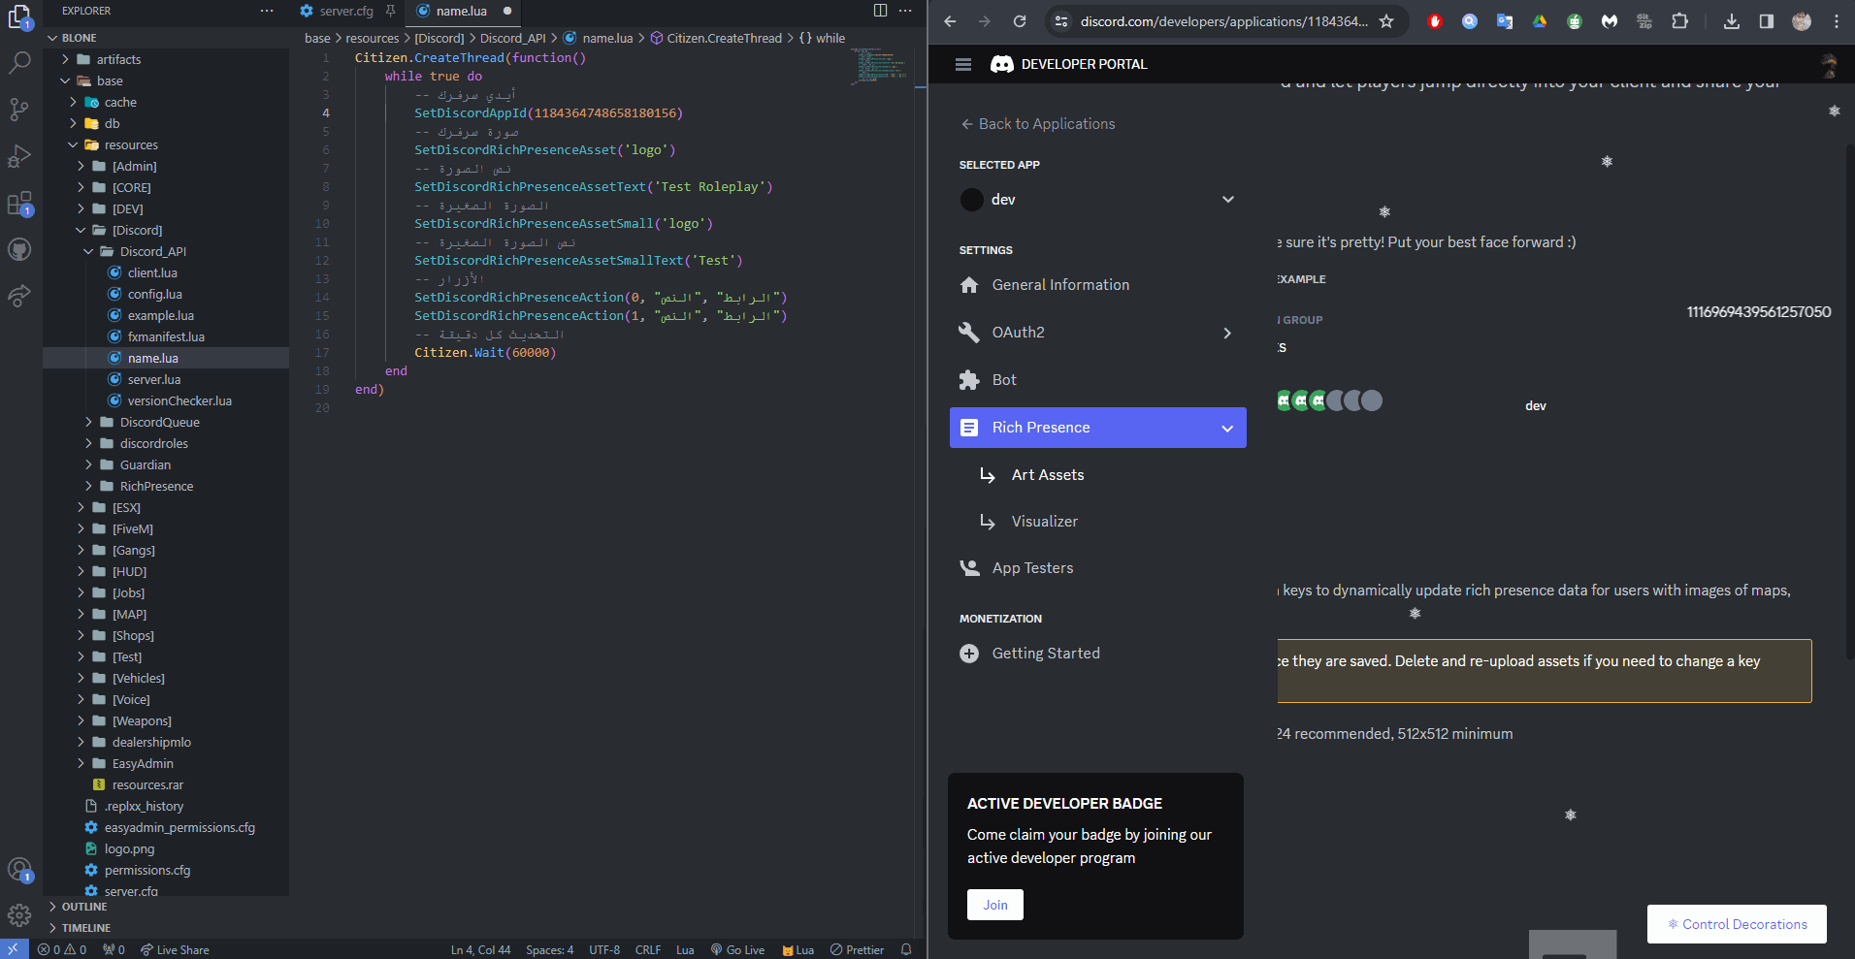Open the Source Control view

coord(19,110)
